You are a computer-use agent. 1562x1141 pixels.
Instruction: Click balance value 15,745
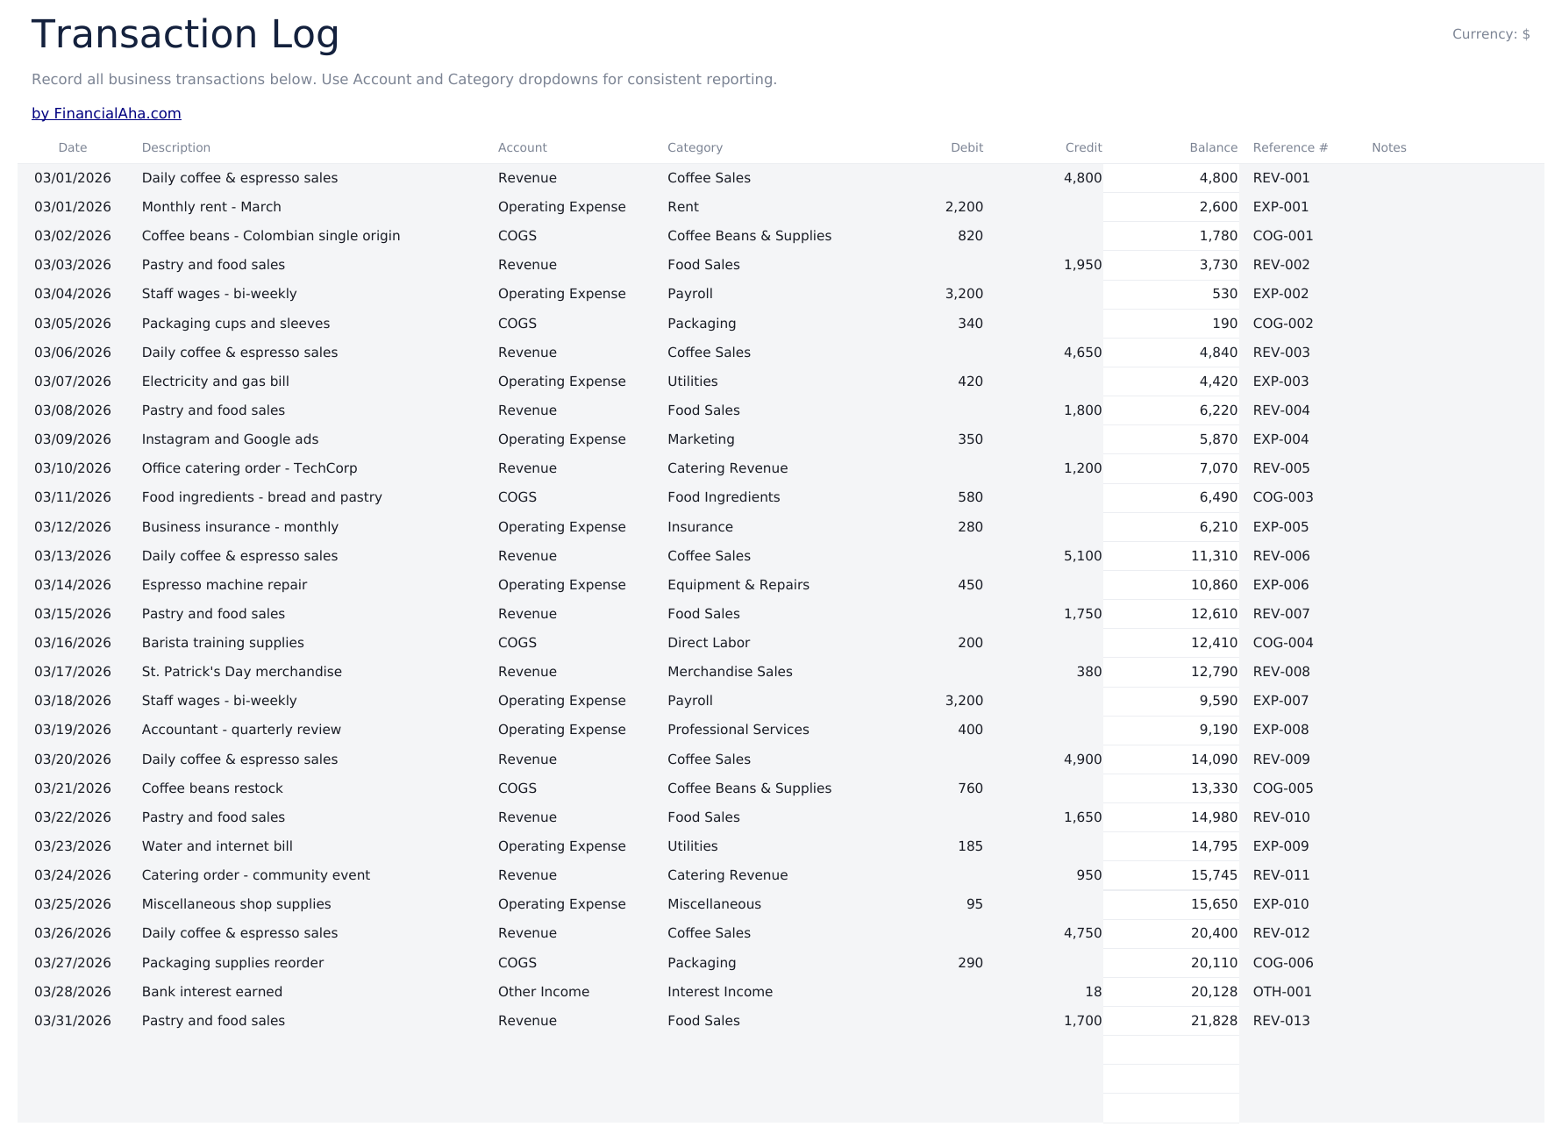click(x=1214, y=875)
